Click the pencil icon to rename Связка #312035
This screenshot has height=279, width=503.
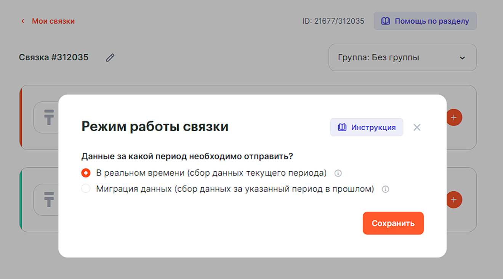tap(110, 58)
